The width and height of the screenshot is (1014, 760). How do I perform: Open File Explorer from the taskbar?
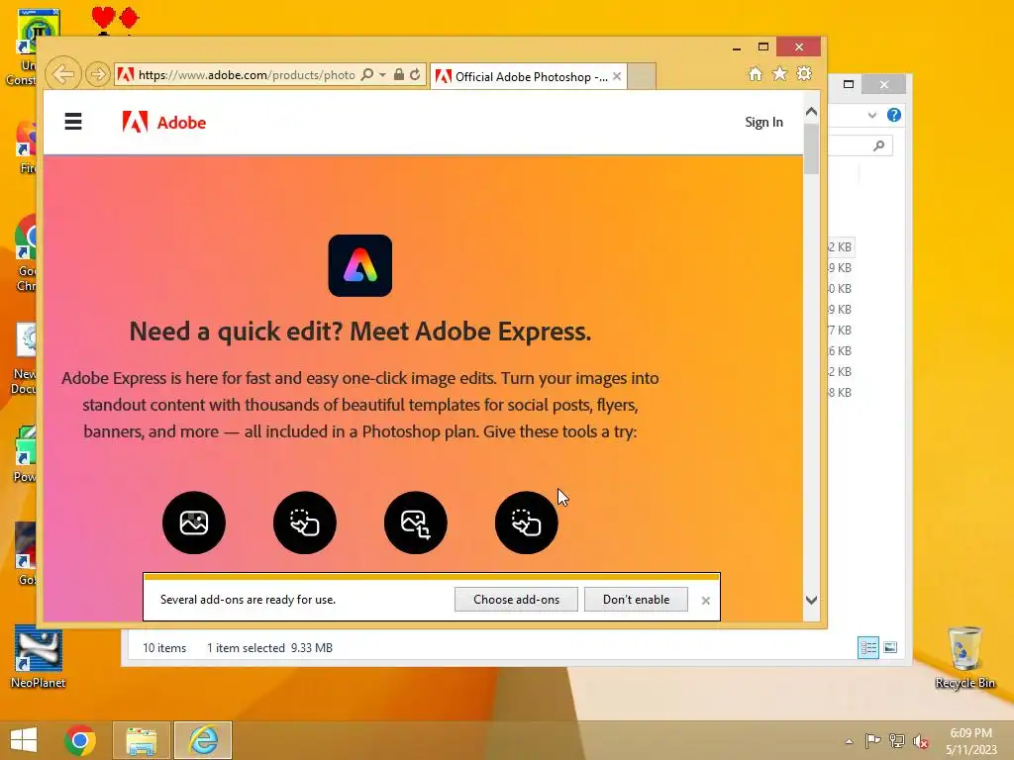pos(141,740)
